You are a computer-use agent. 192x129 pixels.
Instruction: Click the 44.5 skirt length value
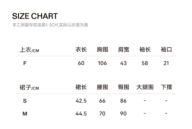coord(81,113)
